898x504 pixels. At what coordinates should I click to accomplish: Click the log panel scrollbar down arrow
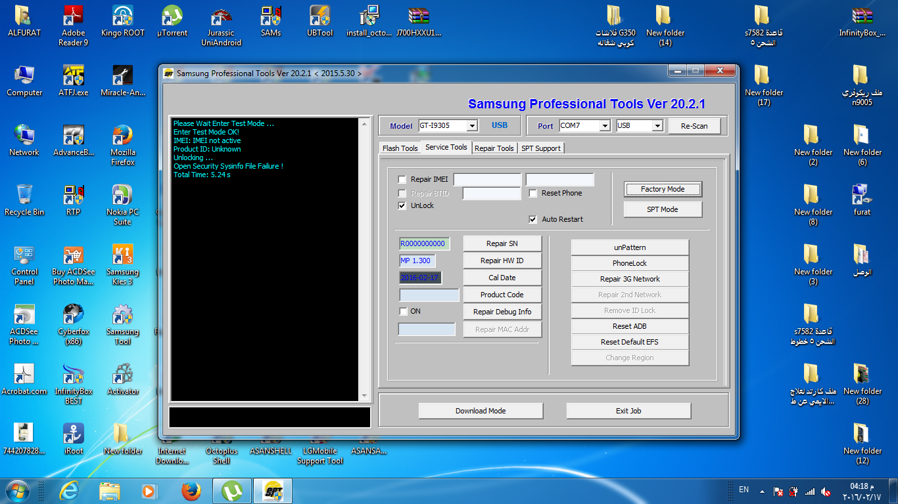[x=365, y=396]
